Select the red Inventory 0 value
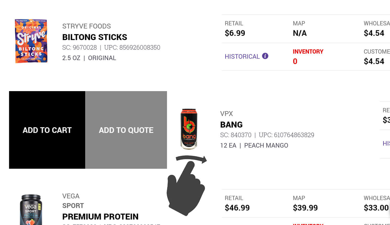 coord(295,61)
